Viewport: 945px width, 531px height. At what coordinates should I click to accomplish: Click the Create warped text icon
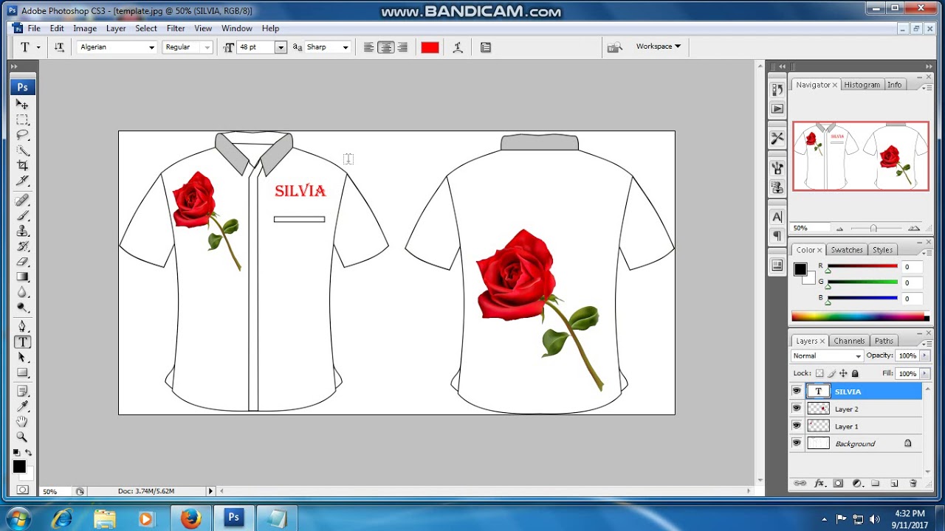pos(458,47)
